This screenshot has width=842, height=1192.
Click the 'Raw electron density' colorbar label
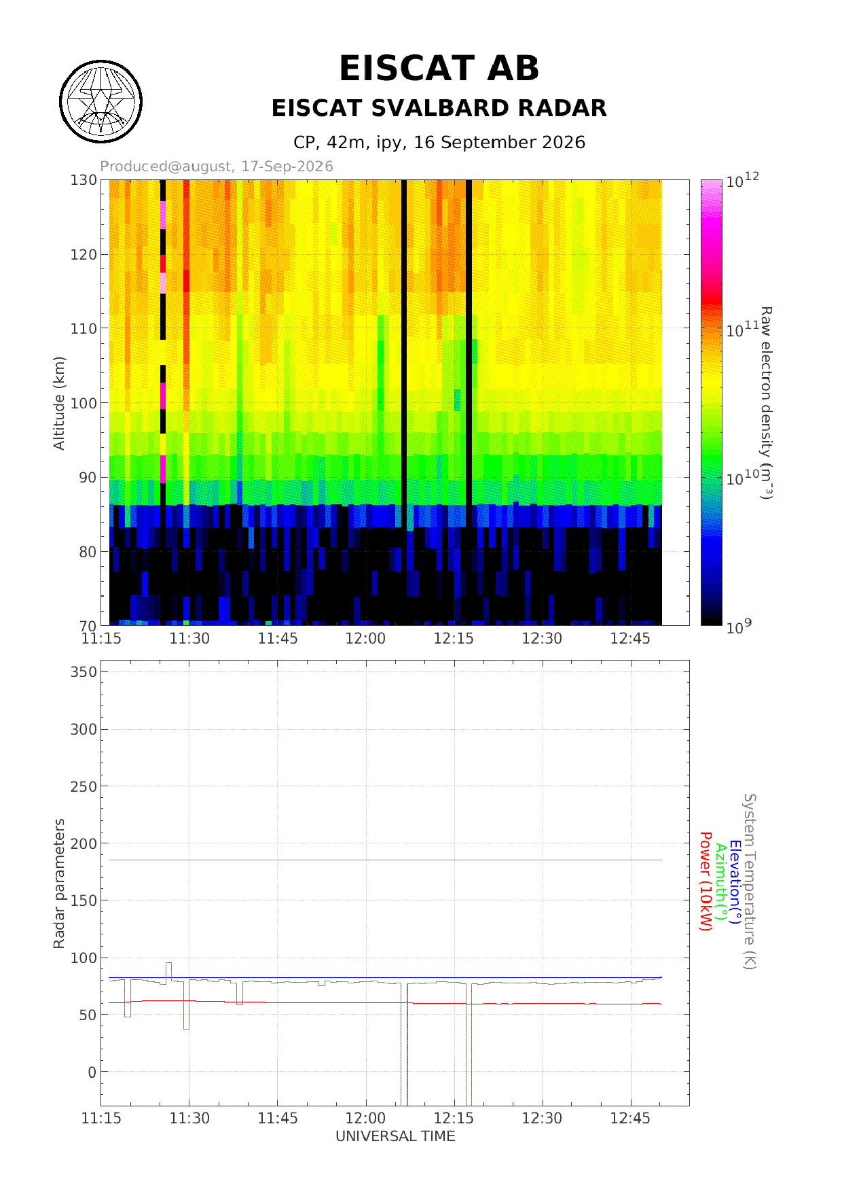point(766,403)
